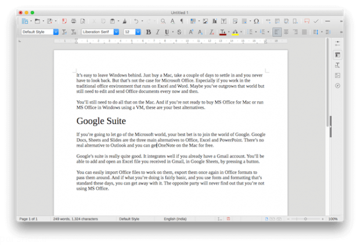The width and height of the screenshot is (360, 245).
Task: Click the Insert Table icon
Action: click(x=193, y=21)
